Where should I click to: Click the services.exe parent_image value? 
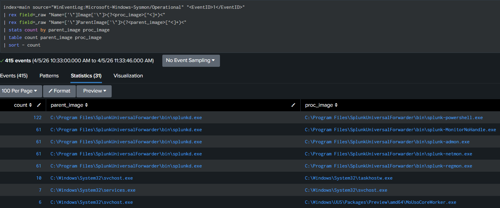tap(93, 190)
